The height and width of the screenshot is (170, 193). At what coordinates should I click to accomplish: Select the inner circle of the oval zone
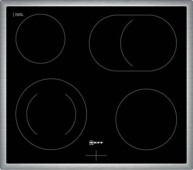pyautogui.click(x=148, y=43)
